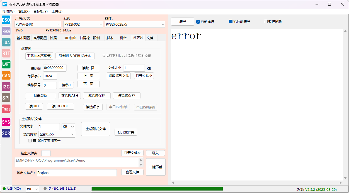Click the green progress bar in status bar
The height and width of the screenshot is (193, 349).
[157, 189]
